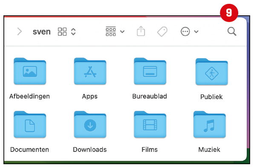This screenshot has width=254, height=168.
Task: Open the group-by items icon
Action: click(111, 31)
